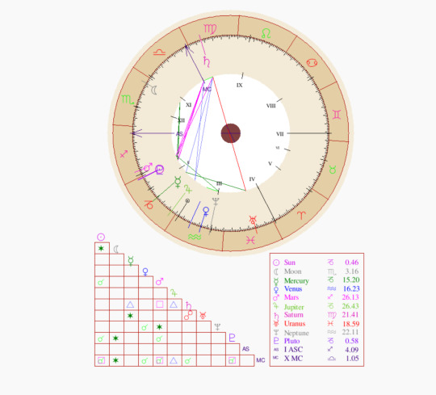This screenshot has width=436, height=395.
Task: Select the Pluto symbol inside the chart wheel
Action: click(x=160, y=170)
